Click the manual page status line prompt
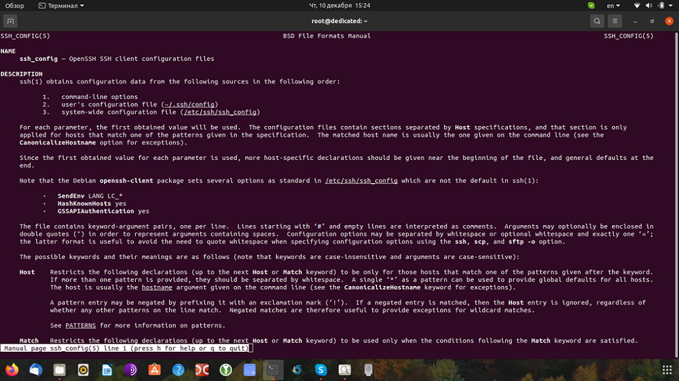Screen dimensions: 679x381 point(126,348)
